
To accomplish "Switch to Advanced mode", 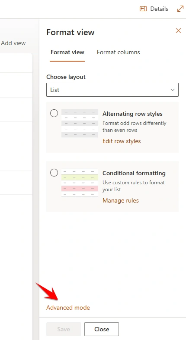I will (68, 308).
